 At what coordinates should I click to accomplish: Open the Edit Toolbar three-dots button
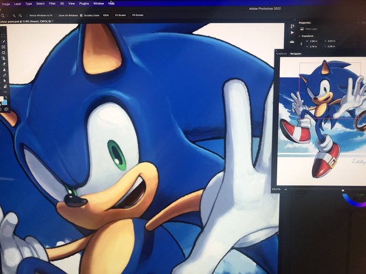pyautogui.click(x=5, y=92)
